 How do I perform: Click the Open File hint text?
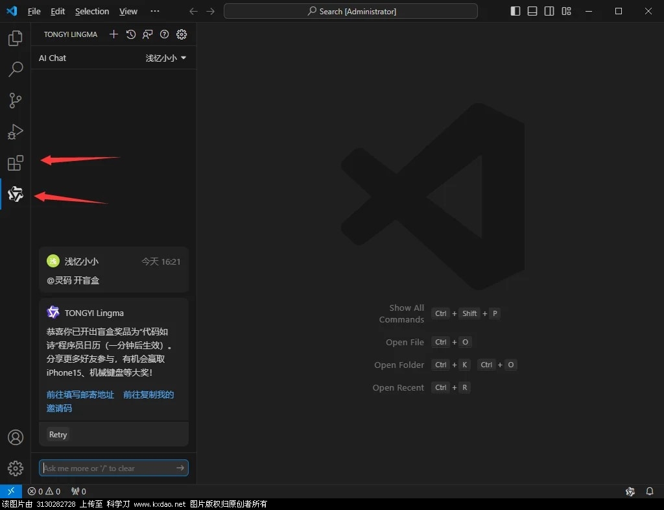coord(405,342)
